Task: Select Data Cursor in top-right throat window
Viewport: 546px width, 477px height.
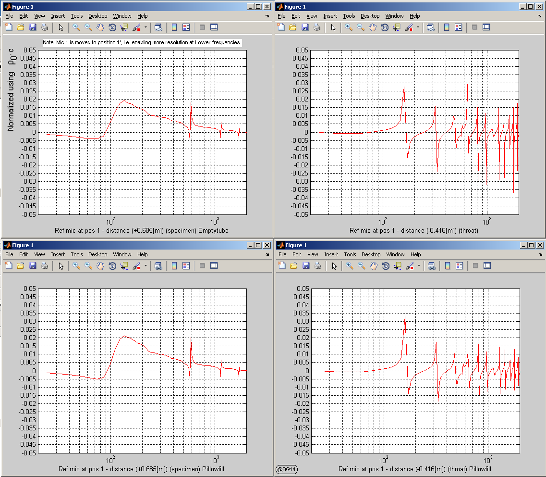Action: pyautogui.click(x=396, y=27)
